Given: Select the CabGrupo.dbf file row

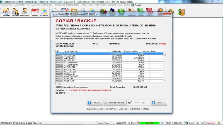Looking at the screenshot, I should [x=110, y=74].
